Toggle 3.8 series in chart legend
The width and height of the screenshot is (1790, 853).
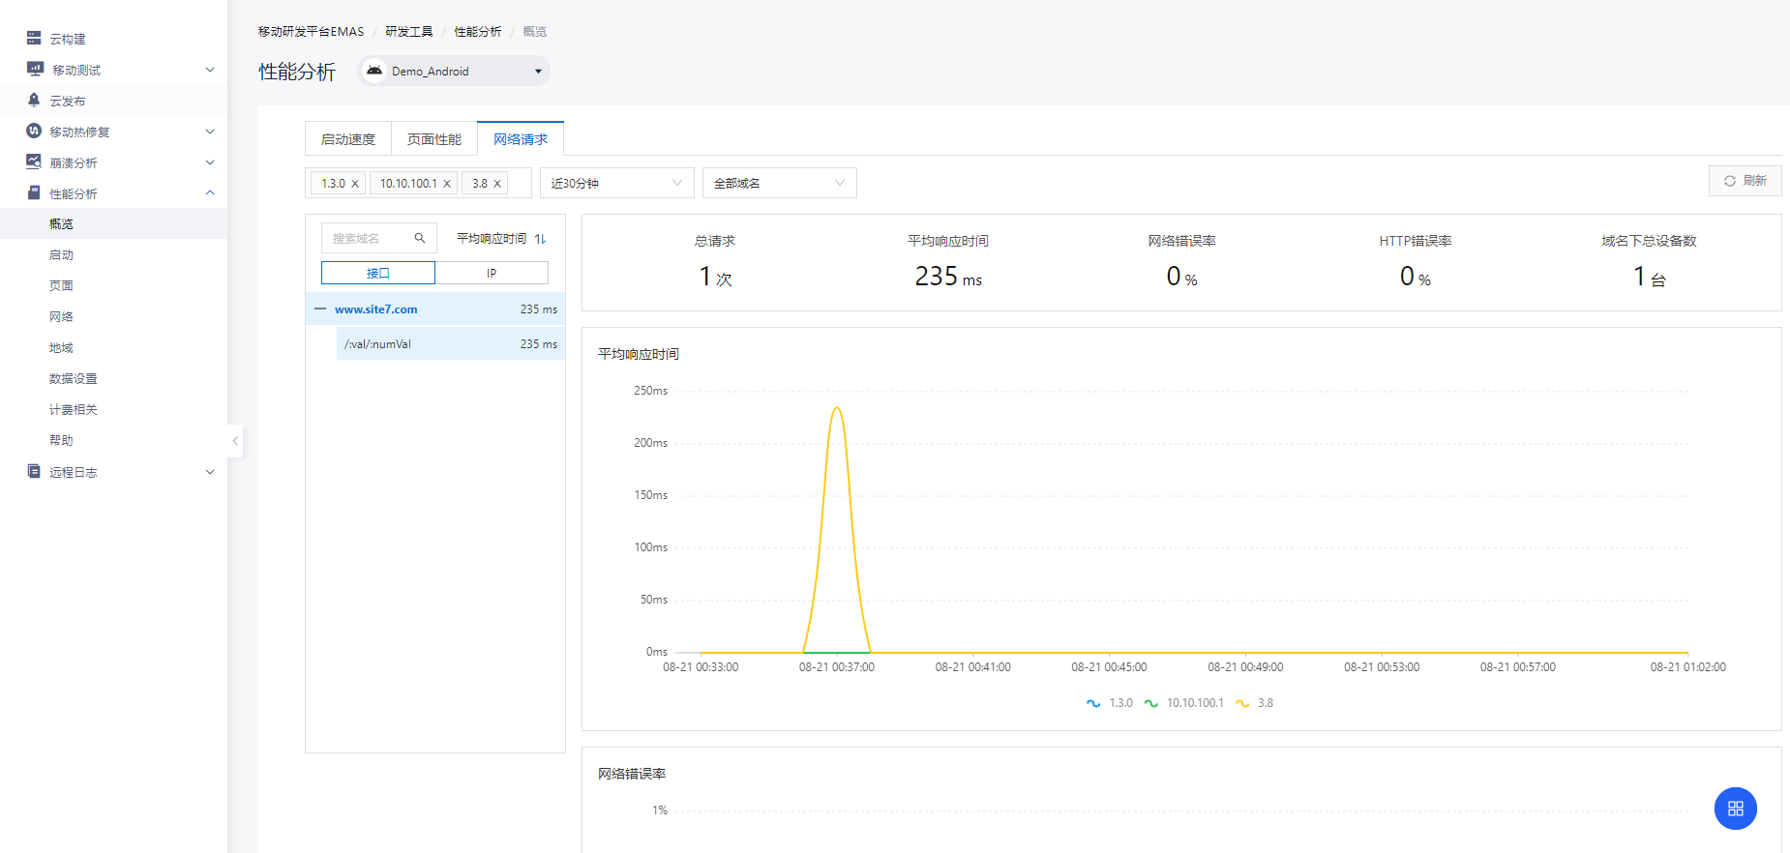point(1254,703)
